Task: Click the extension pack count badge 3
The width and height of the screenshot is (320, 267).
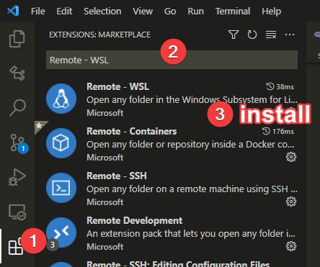Action: [x=53, y=245]
